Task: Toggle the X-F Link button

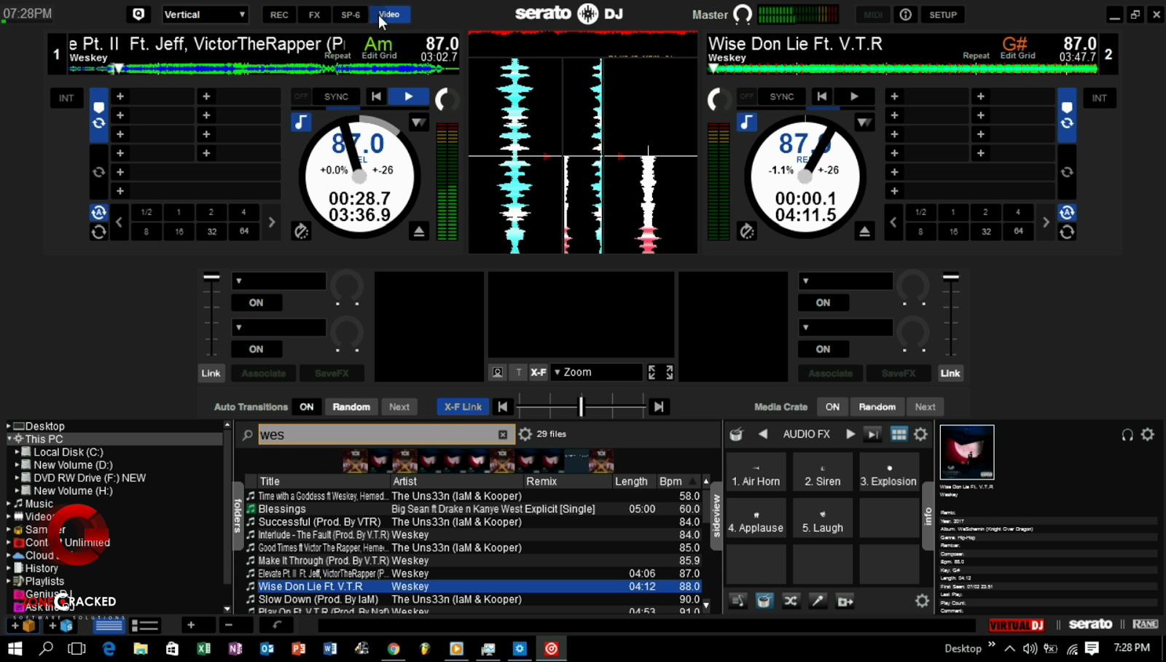Action: point(463,407)
